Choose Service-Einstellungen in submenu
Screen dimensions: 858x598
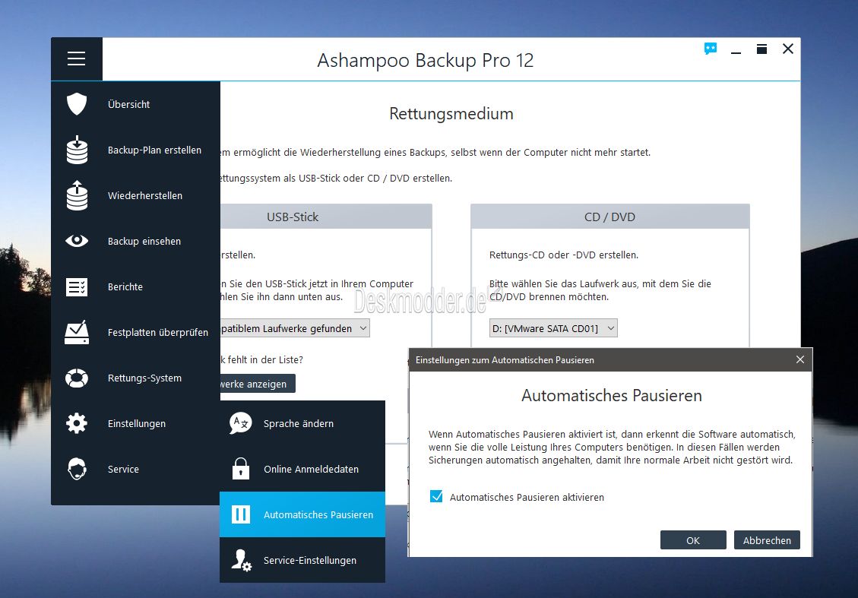pyautogui.click(x=302, y=560)
